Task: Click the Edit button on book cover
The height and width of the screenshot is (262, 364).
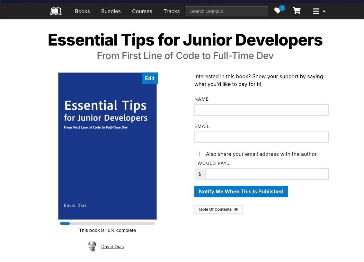Action: [149, 78]
